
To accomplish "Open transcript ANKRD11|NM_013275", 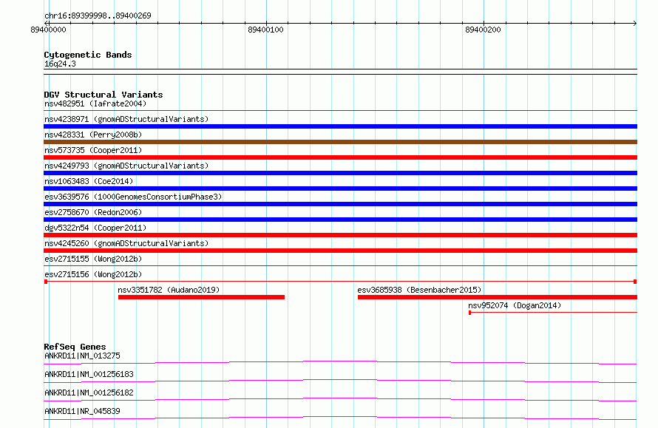I will click(x=82, y=356).
